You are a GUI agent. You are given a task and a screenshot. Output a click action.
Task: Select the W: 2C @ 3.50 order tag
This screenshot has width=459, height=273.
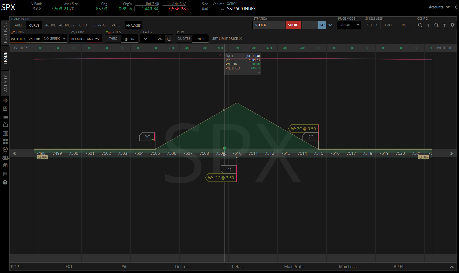(303, 129)
